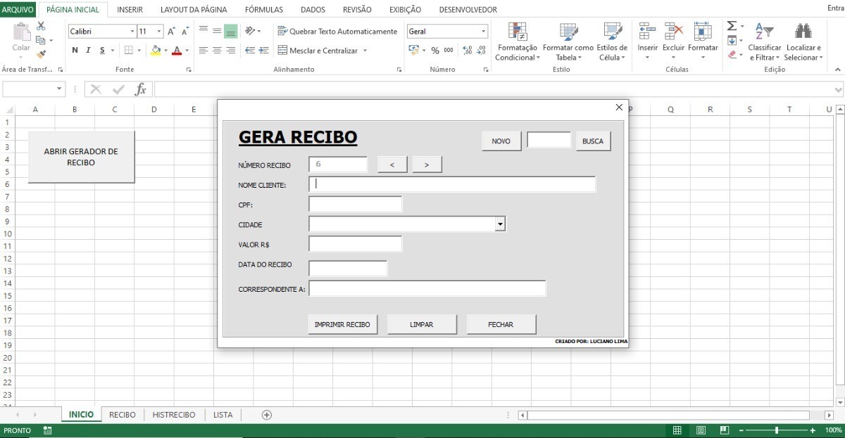845x438 pixels.
Task: Click the fx insert function icon
Action: (x=141, y=89)
